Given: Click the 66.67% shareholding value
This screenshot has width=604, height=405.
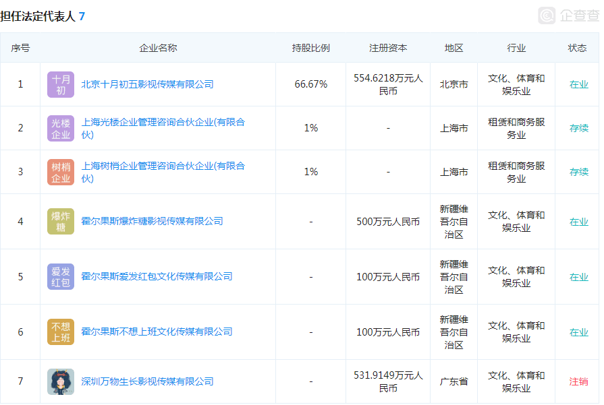Looking at the screenshot, I should click(311, 84).
